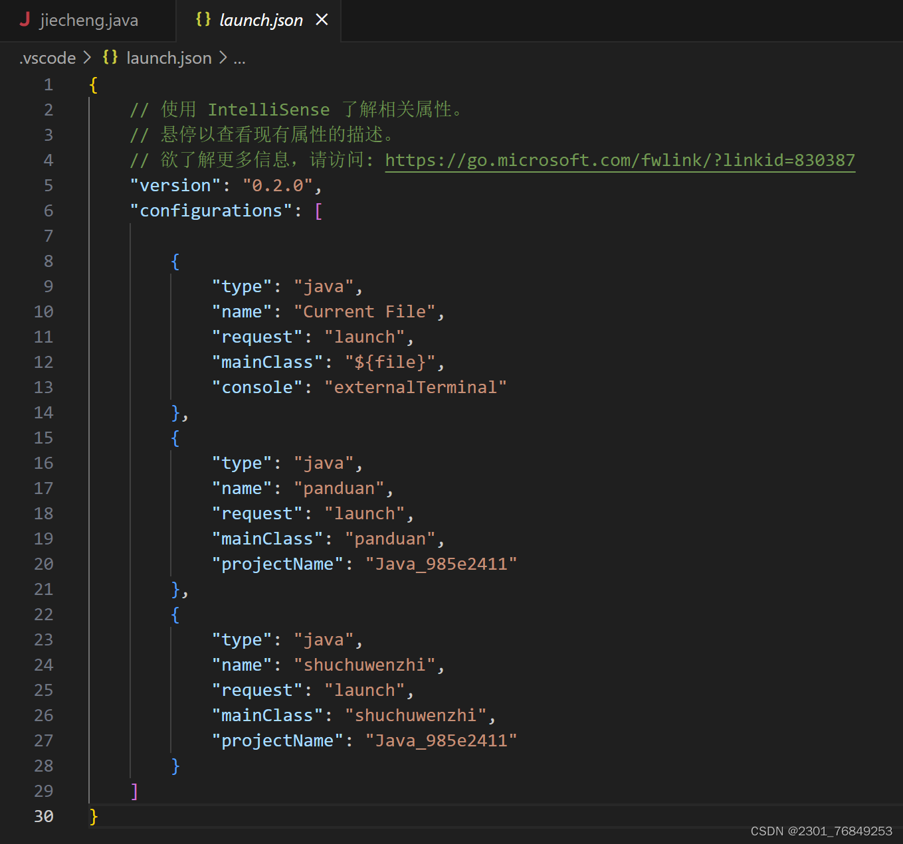Click line number 30 in the gutter

click(43, 816)
